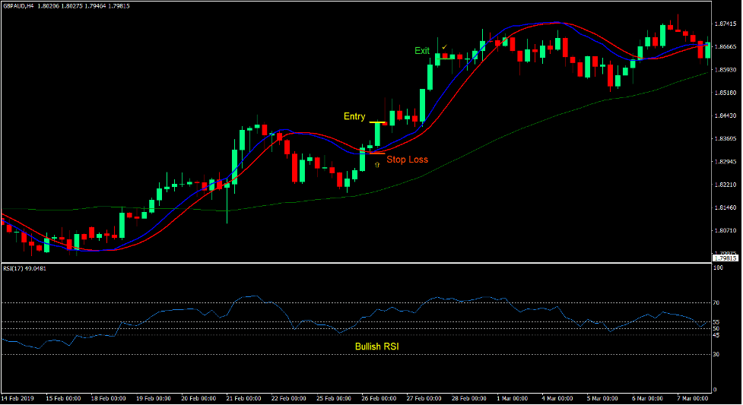Click the current price tag 1.79815
Image resolution: width=743 pixels, height=405 pixels.
(728, 258)
